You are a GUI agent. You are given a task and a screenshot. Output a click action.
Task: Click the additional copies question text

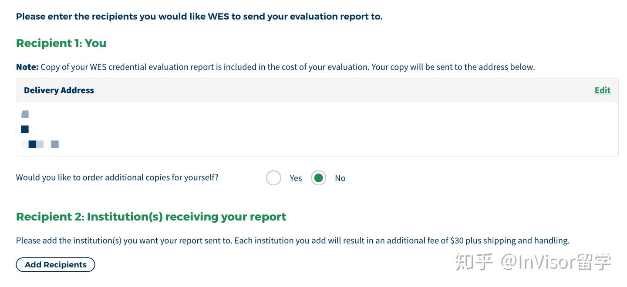[117, 177]
